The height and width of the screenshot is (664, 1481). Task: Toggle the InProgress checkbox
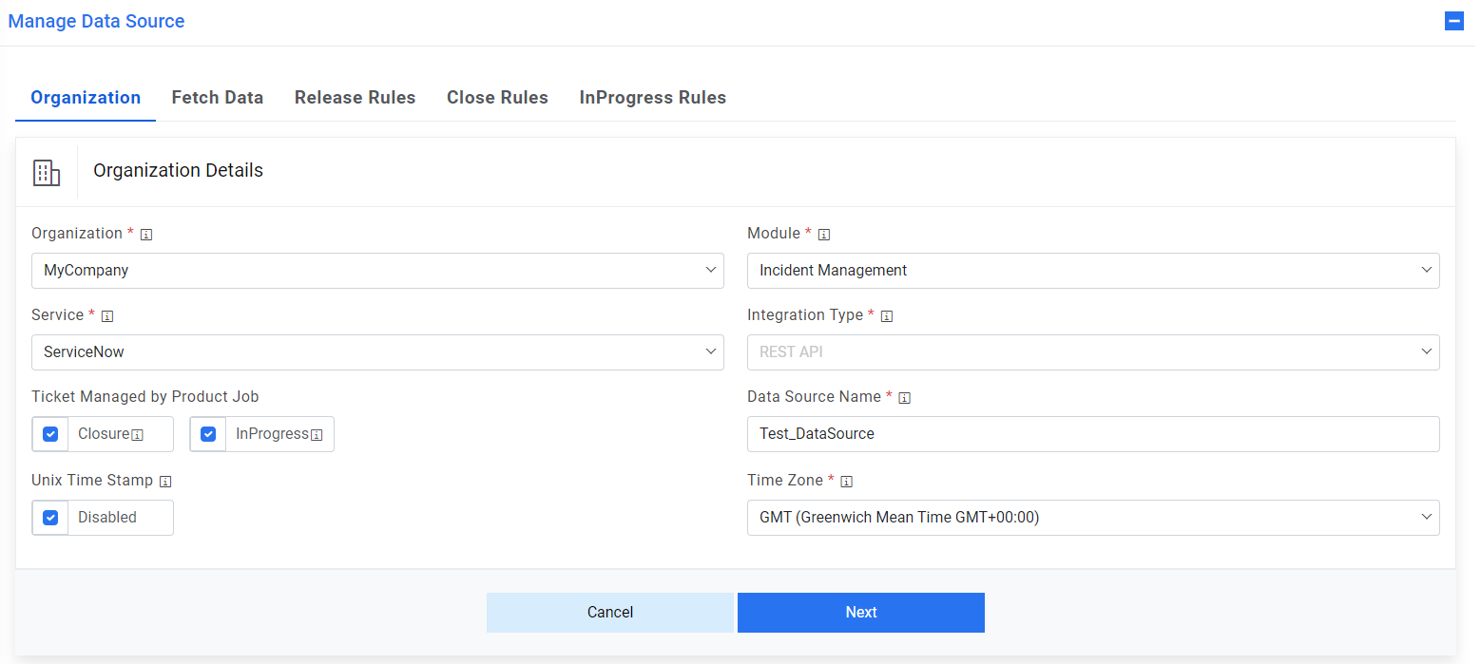click(208, 434)
